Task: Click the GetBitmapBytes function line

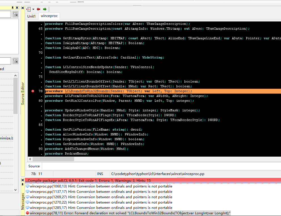Action: (x=163, y=38)
